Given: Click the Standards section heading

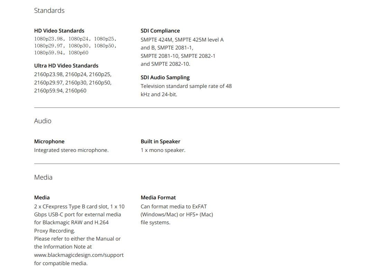Looking at the screenshot, I should tap(49, 10).
